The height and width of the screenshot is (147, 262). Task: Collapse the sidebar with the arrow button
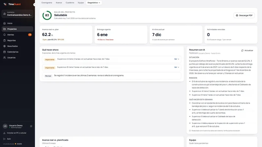(35, 5)
